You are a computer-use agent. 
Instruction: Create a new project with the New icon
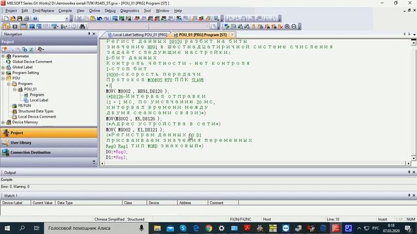click(6, 19)
